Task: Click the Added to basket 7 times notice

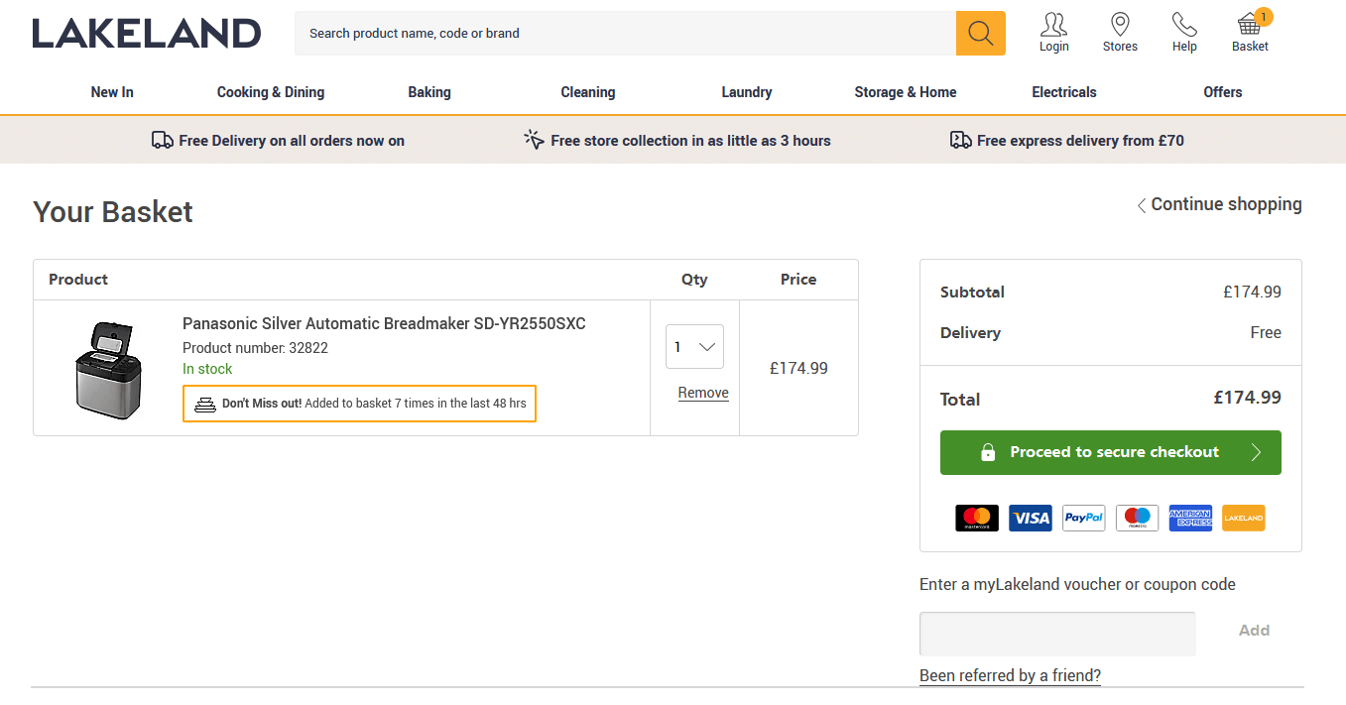Action: 359,404
